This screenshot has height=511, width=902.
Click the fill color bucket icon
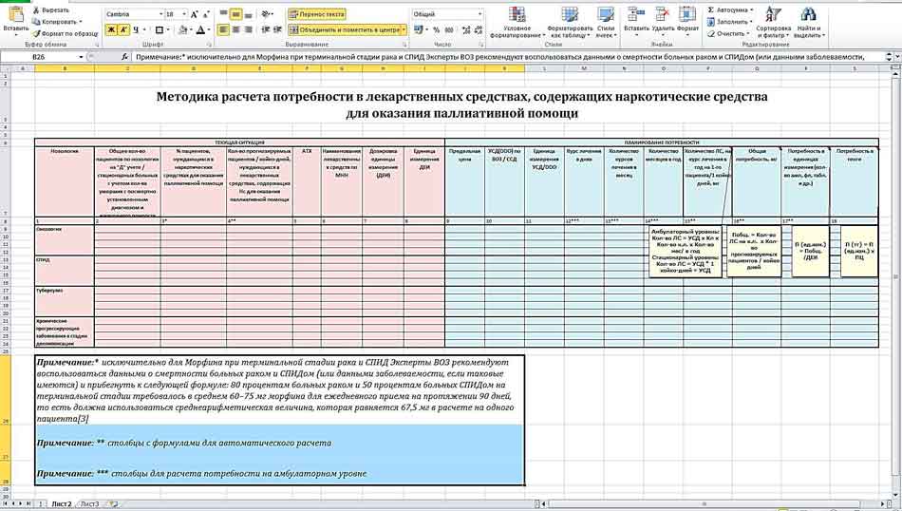click(x=183, y=29)
